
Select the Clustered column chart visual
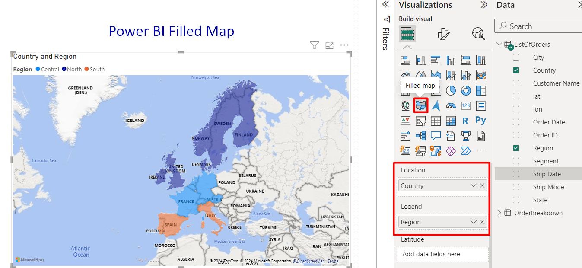tap(451, 61)
